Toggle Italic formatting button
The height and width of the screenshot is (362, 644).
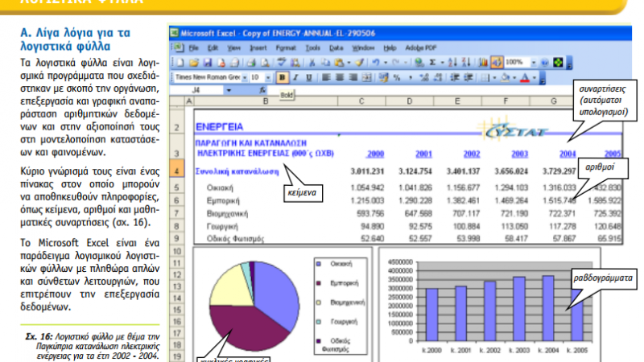coord(295,77)
